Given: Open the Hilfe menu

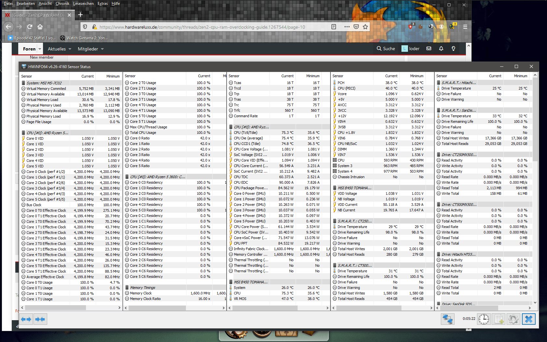Looking at the screenshot, I should click(116, 4).
